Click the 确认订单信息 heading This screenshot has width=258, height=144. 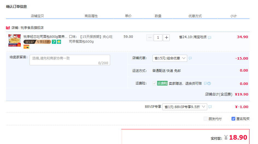pos(16,7)
